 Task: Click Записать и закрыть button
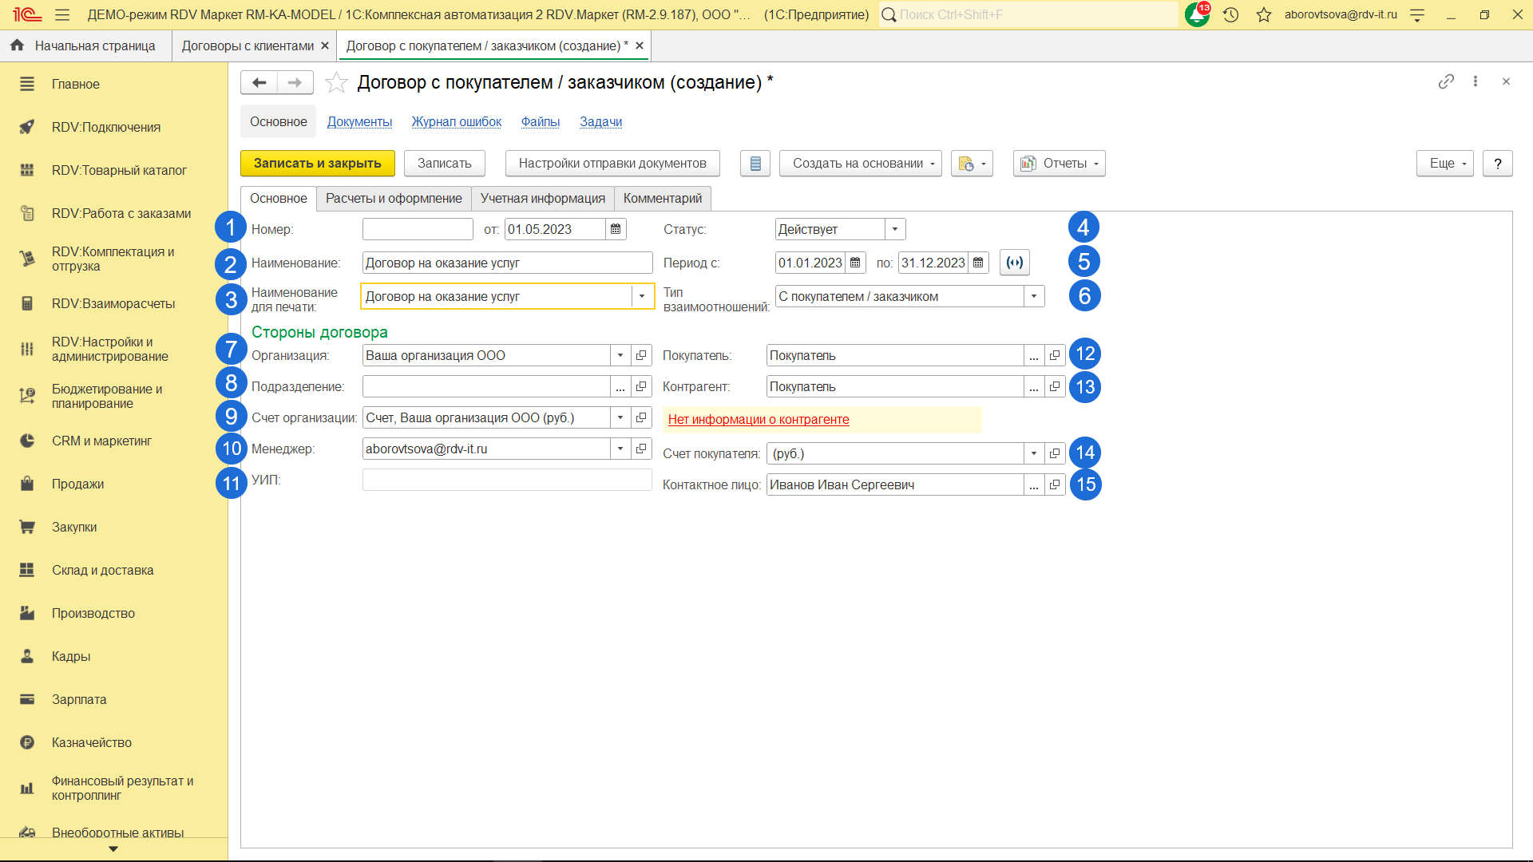pos(317,164)
